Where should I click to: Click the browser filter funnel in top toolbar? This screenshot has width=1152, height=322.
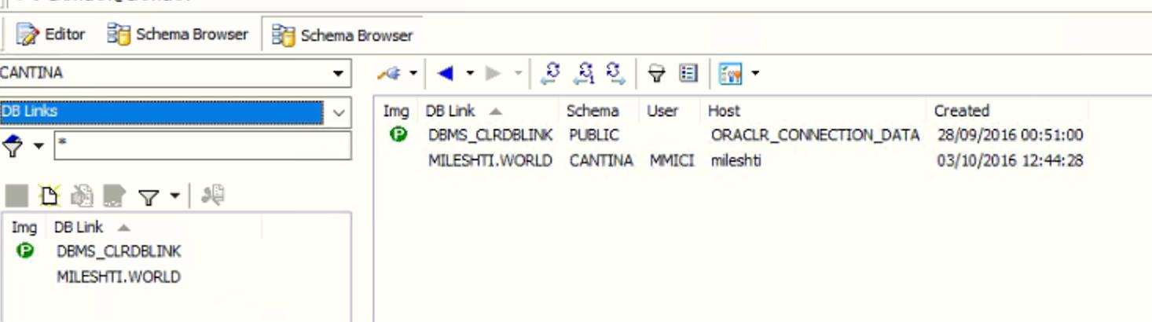[656, 73]
